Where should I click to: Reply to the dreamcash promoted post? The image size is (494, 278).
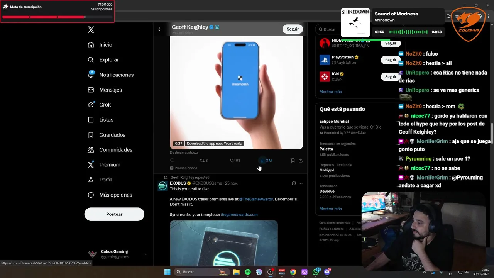tap(172, 160)
